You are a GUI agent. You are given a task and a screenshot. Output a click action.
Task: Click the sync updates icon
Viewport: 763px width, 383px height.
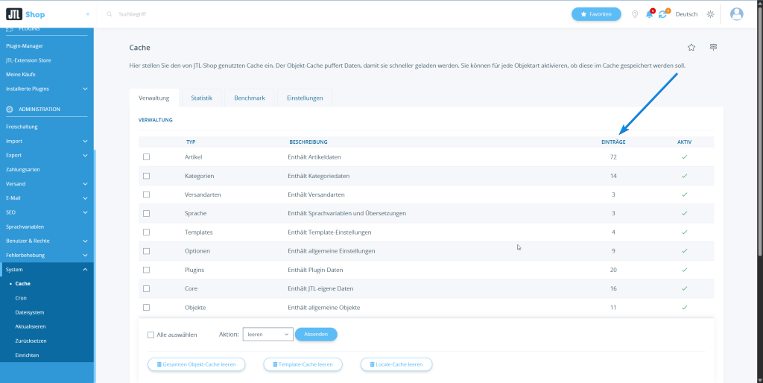tap(662, 14)
